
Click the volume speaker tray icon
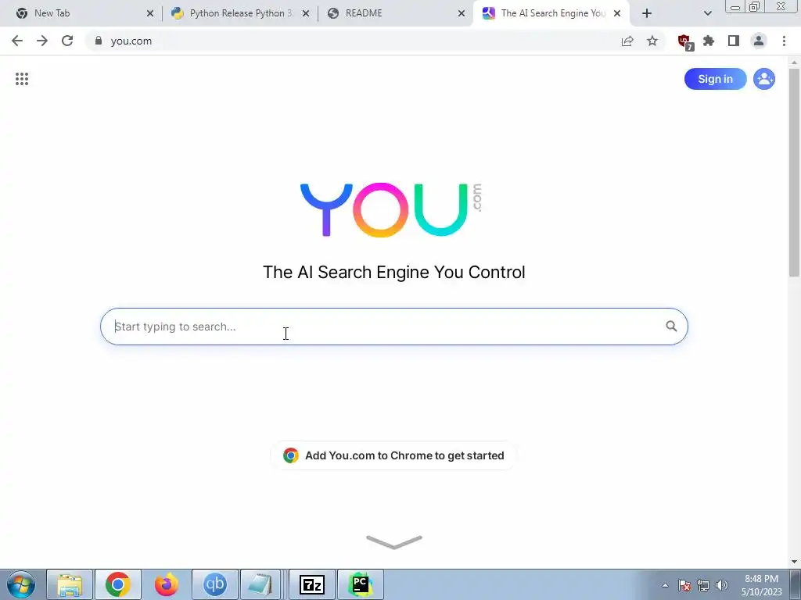[722, 585]
